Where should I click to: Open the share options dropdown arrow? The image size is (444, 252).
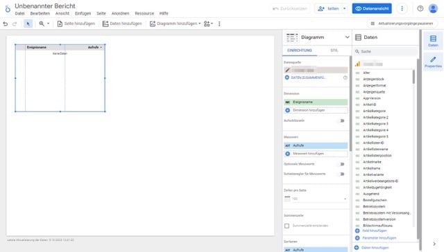pyautogui.click(x=345, y=9)
